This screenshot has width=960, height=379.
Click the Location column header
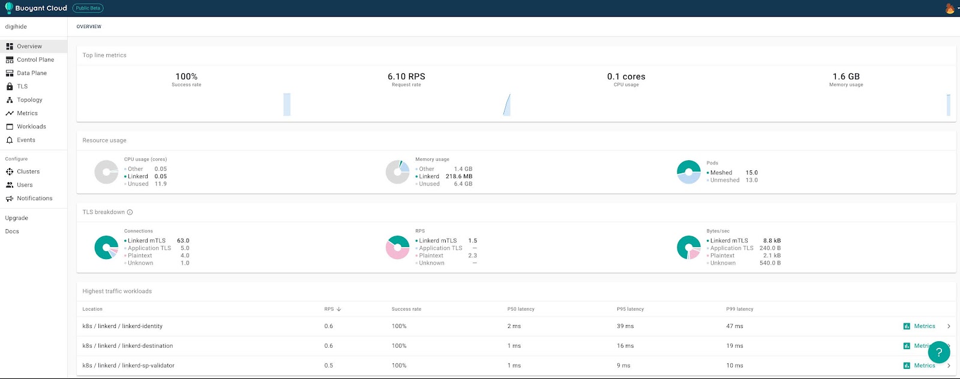pyautogui.click(x=92, y=309)
